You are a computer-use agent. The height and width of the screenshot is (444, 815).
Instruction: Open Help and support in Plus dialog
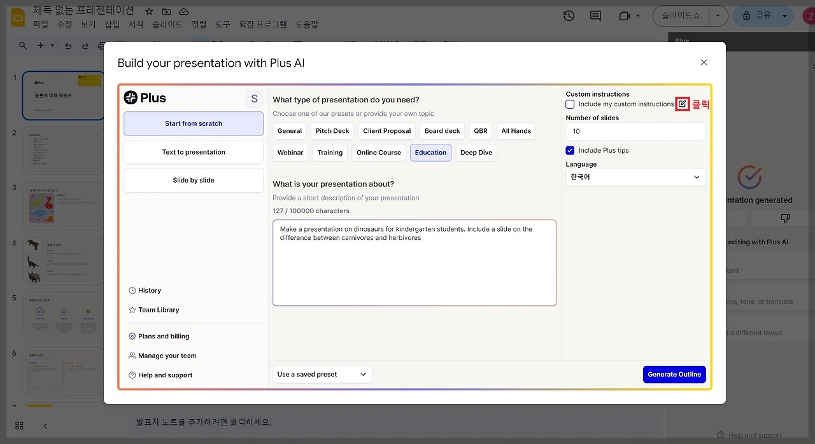(x=160, y=375)
